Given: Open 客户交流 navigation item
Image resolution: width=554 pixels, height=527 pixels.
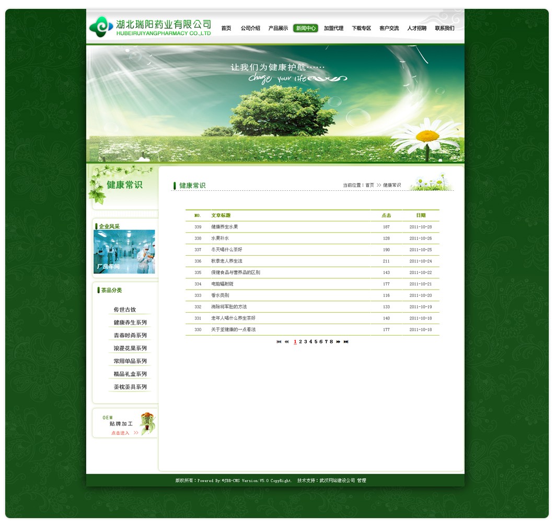Looking at the screenshot, I should [x=389, y=28].
